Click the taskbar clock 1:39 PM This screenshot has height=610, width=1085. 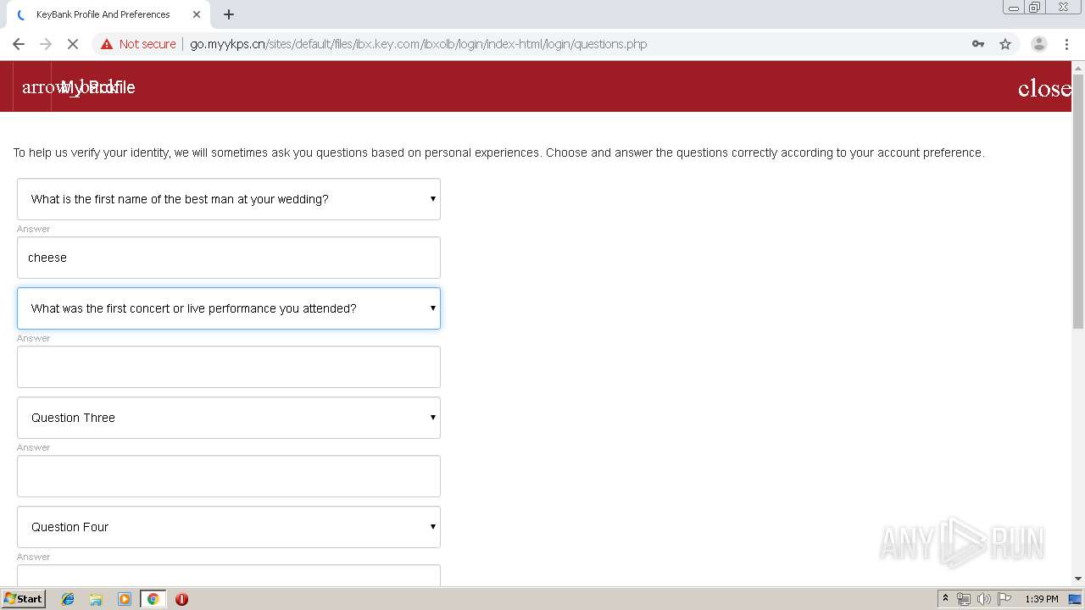coord(1041,599)
